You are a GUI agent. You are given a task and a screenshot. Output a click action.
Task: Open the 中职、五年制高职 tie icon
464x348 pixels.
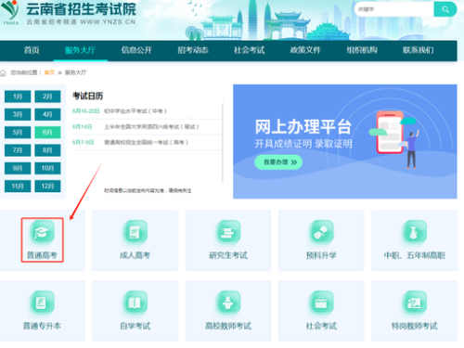pos(414,232)
